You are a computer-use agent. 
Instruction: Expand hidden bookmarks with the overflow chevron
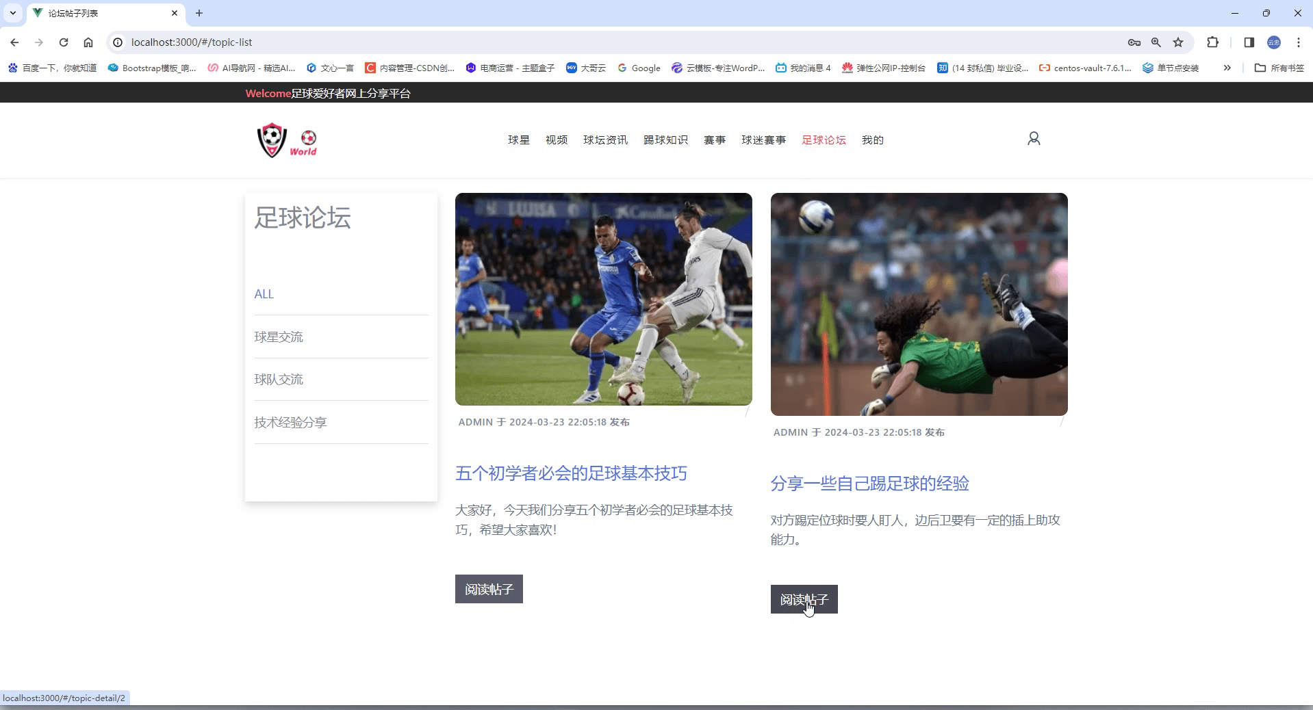[1227, 68]
